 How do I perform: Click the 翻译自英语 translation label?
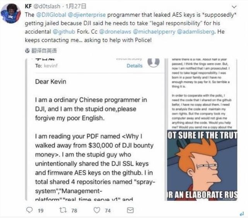coord(44,51)
